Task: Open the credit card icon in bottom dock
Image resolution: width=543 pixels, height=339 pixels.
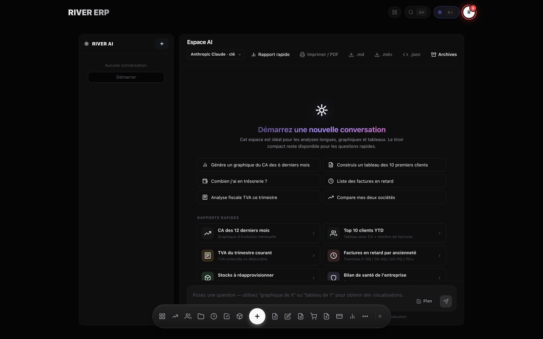Action: [x=339, y=316]
